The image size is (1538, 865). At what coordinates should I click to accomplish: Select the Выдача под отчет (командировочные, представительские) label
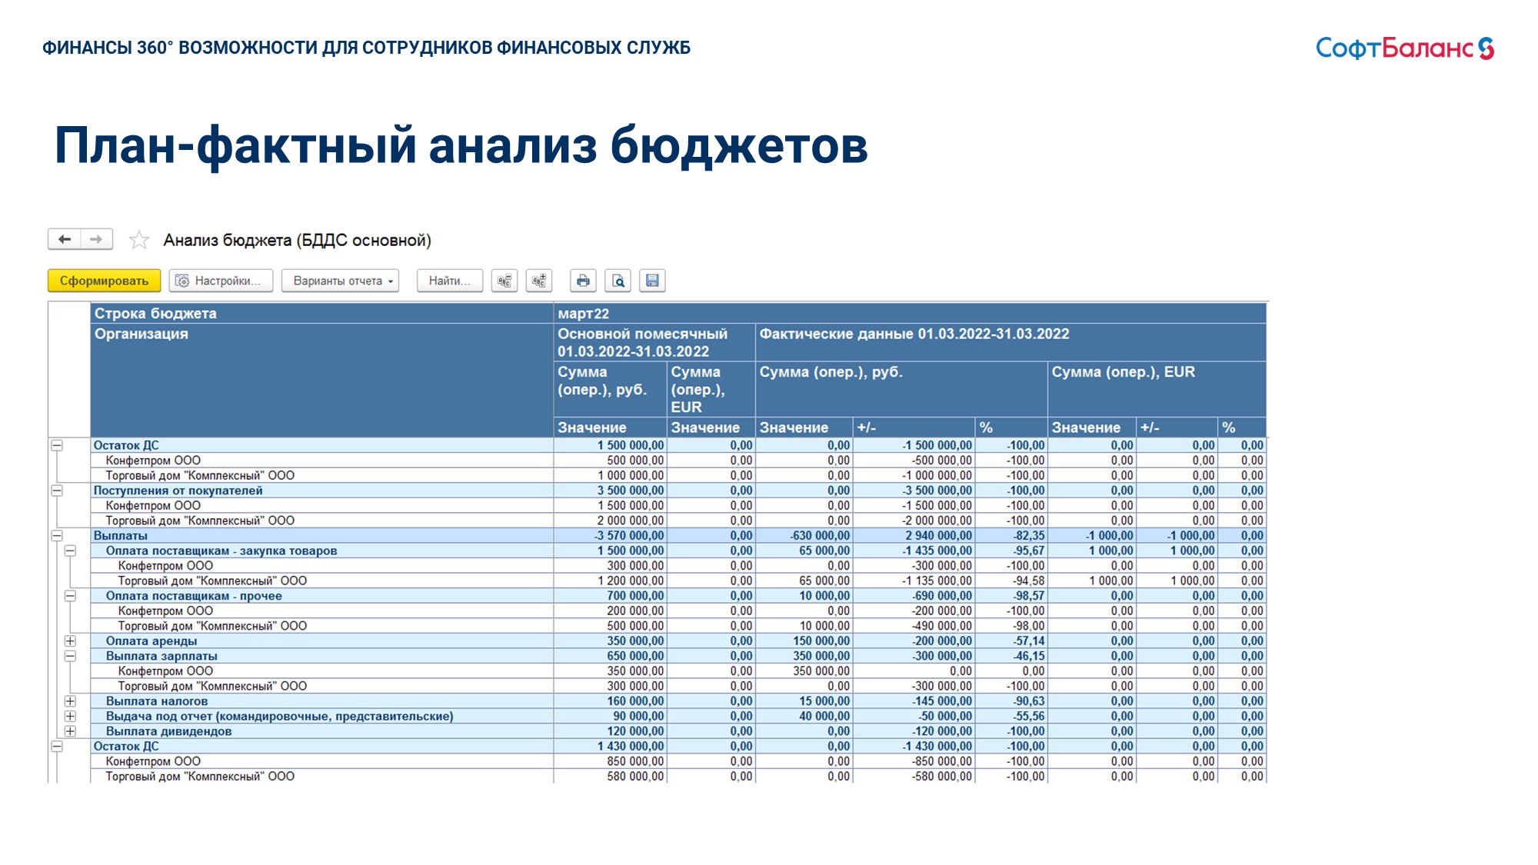tap(280, 717)
